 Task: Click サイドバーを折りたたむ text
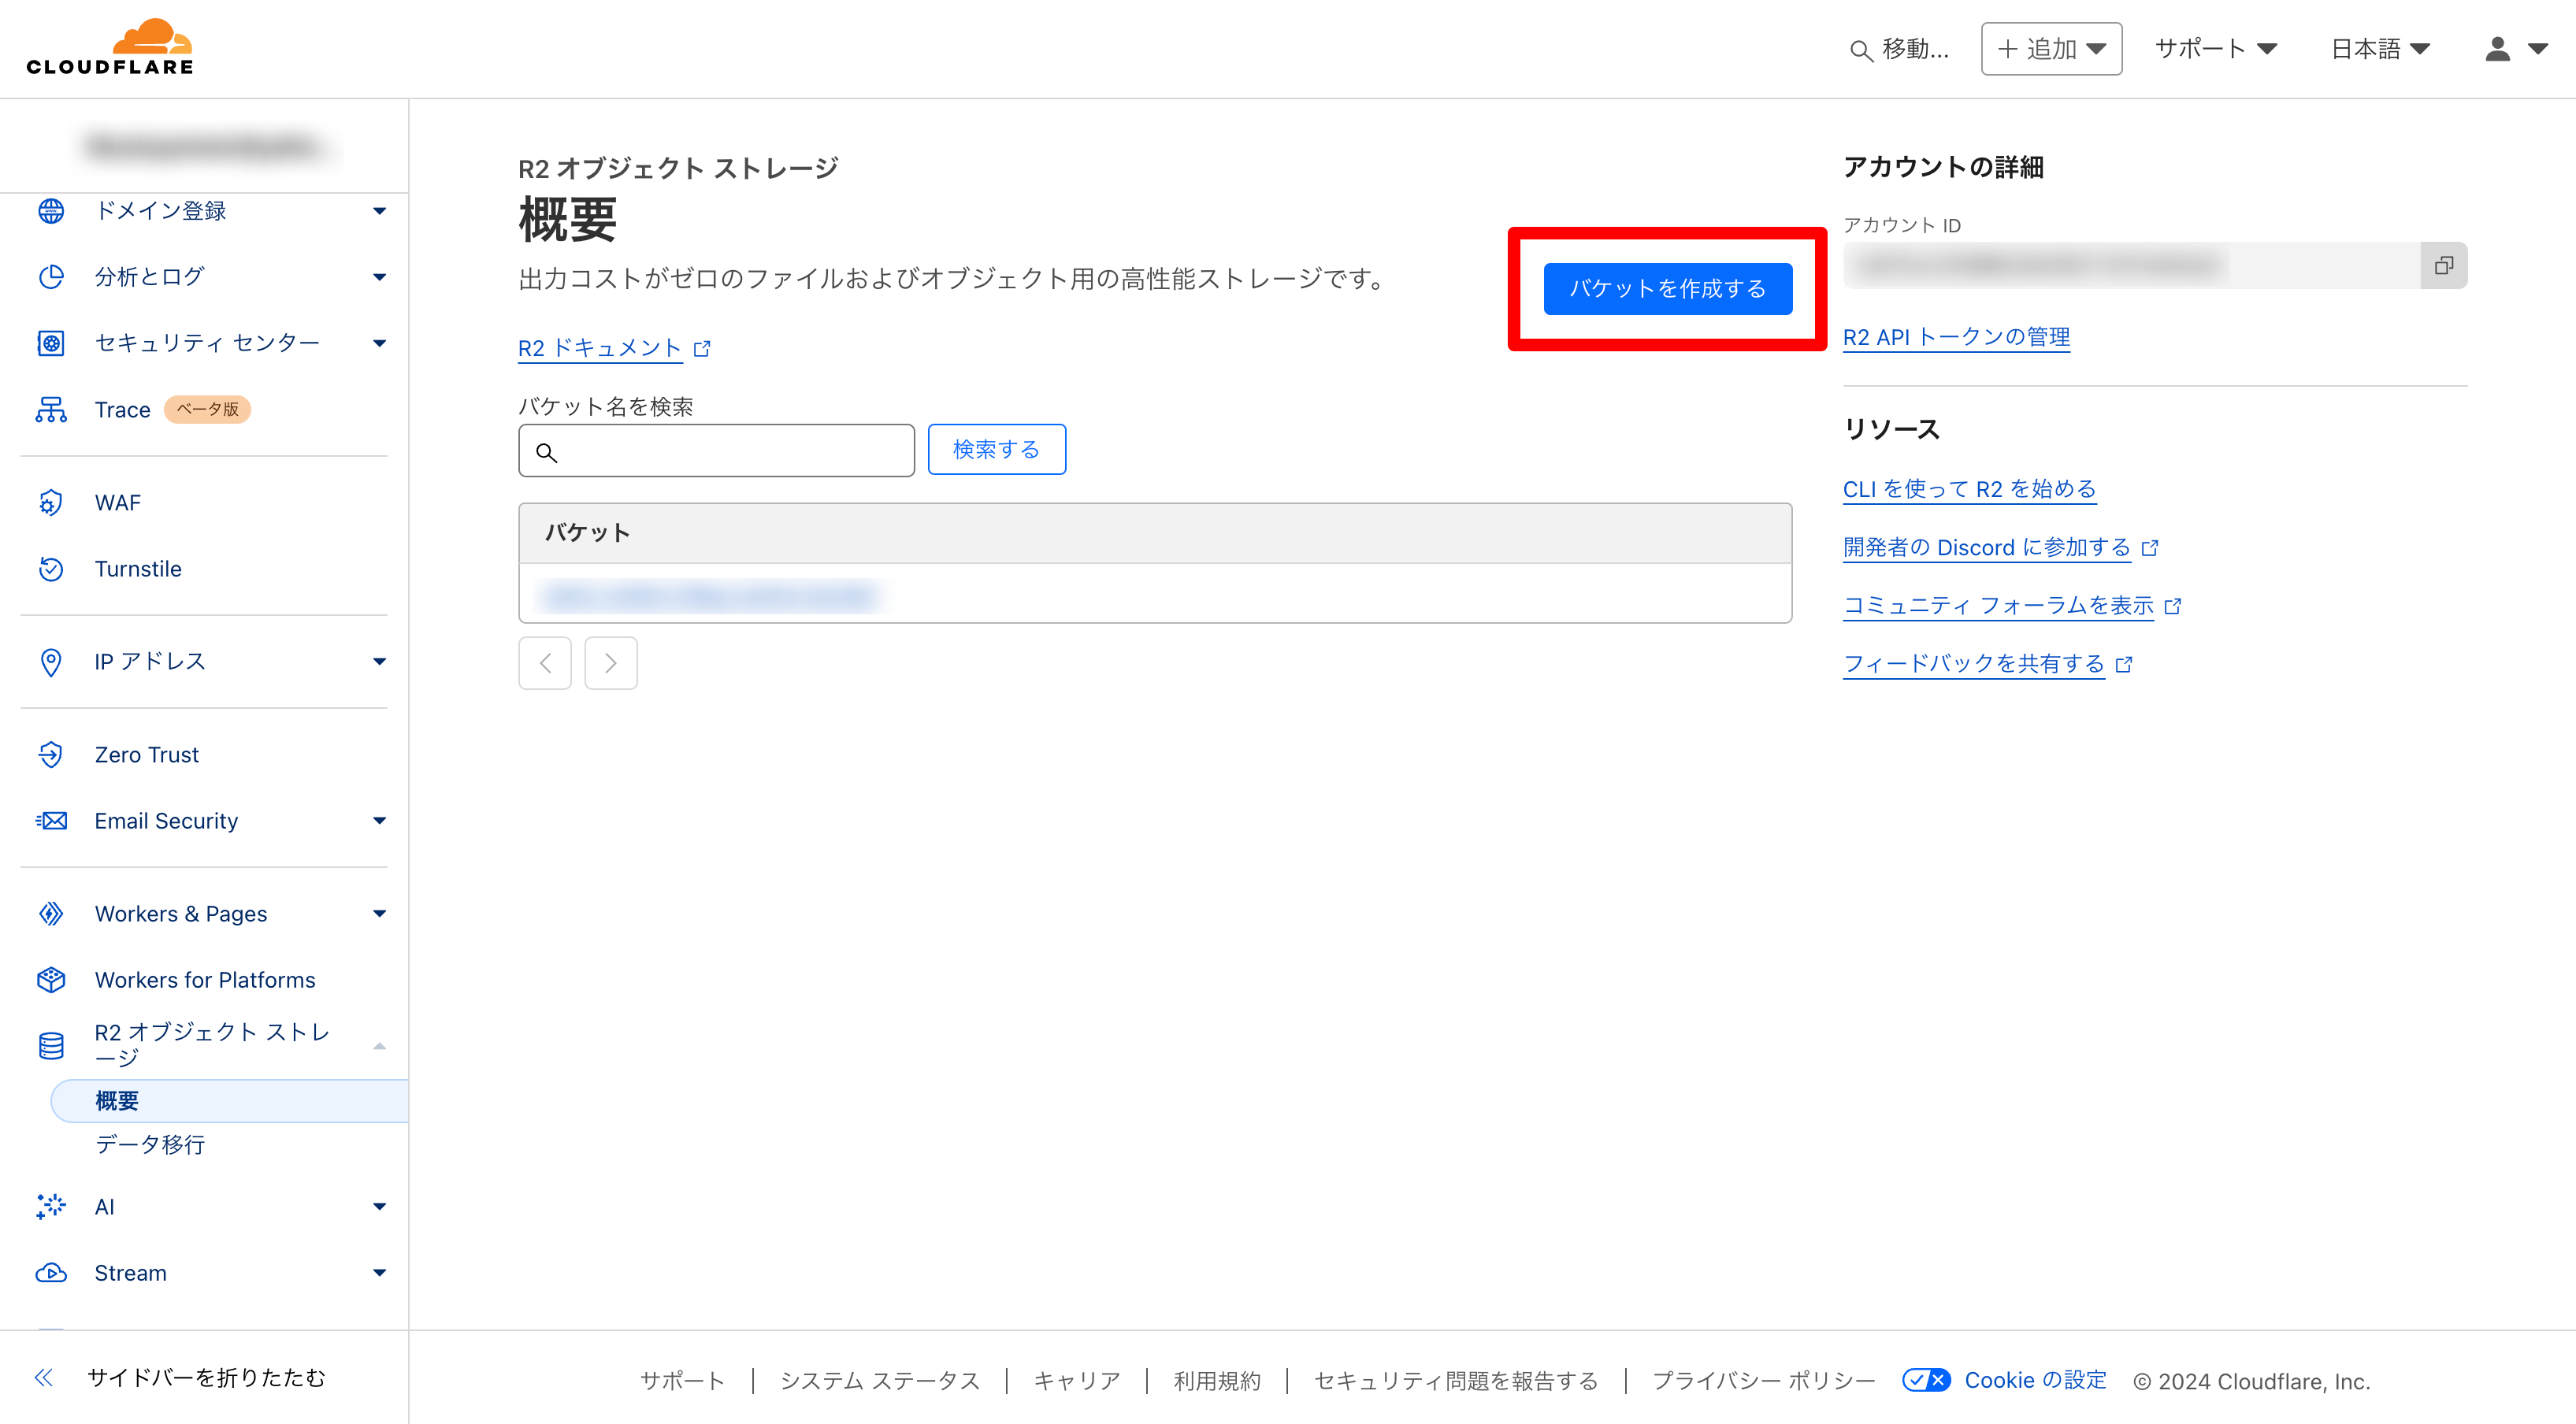coord(206,1378)
